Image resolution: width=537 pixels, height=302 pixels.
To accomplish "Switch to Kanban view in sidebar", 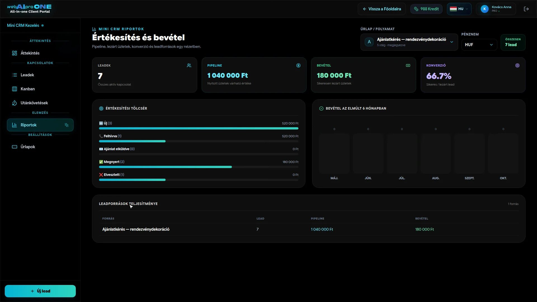I will point(40,89).
